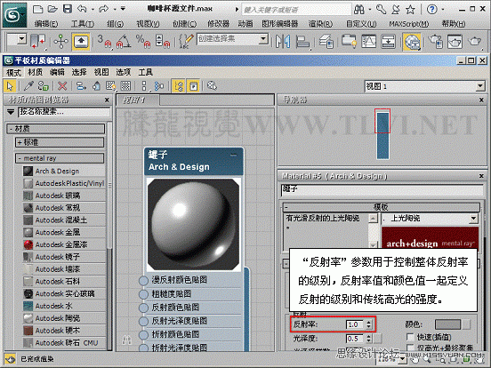Click the material name field

382,189
